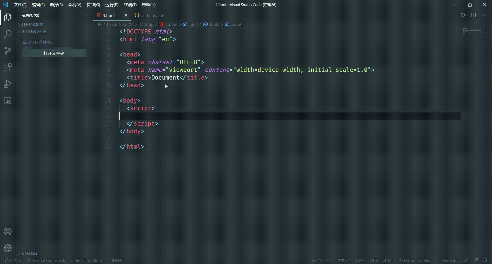Click Desktop in the breadcrumb path
Viewport: 492px width, 264px height.
(x=146, y=25)
